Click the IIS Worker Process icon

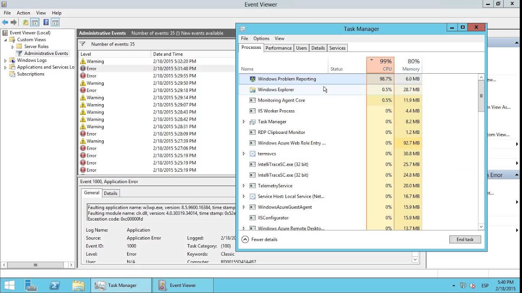point(252,111)
